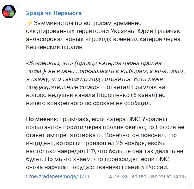Click the 4.7K view counter
Image resolution: width=194 pixels, height=189 pixels.
click(x=114, y=176)
